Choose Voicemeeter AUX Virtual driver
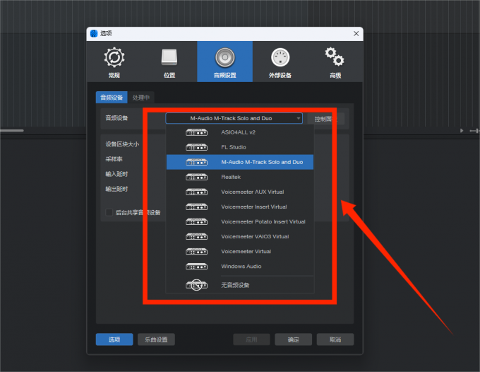Image resolution: width=480 pixels, height=372 pixels. (x=240, y=192)
